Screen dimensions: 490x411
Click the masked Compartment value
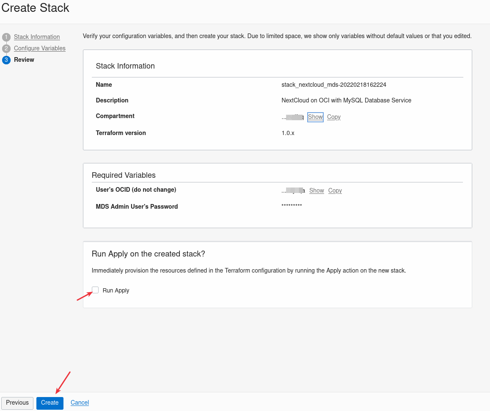click(293, 117)
